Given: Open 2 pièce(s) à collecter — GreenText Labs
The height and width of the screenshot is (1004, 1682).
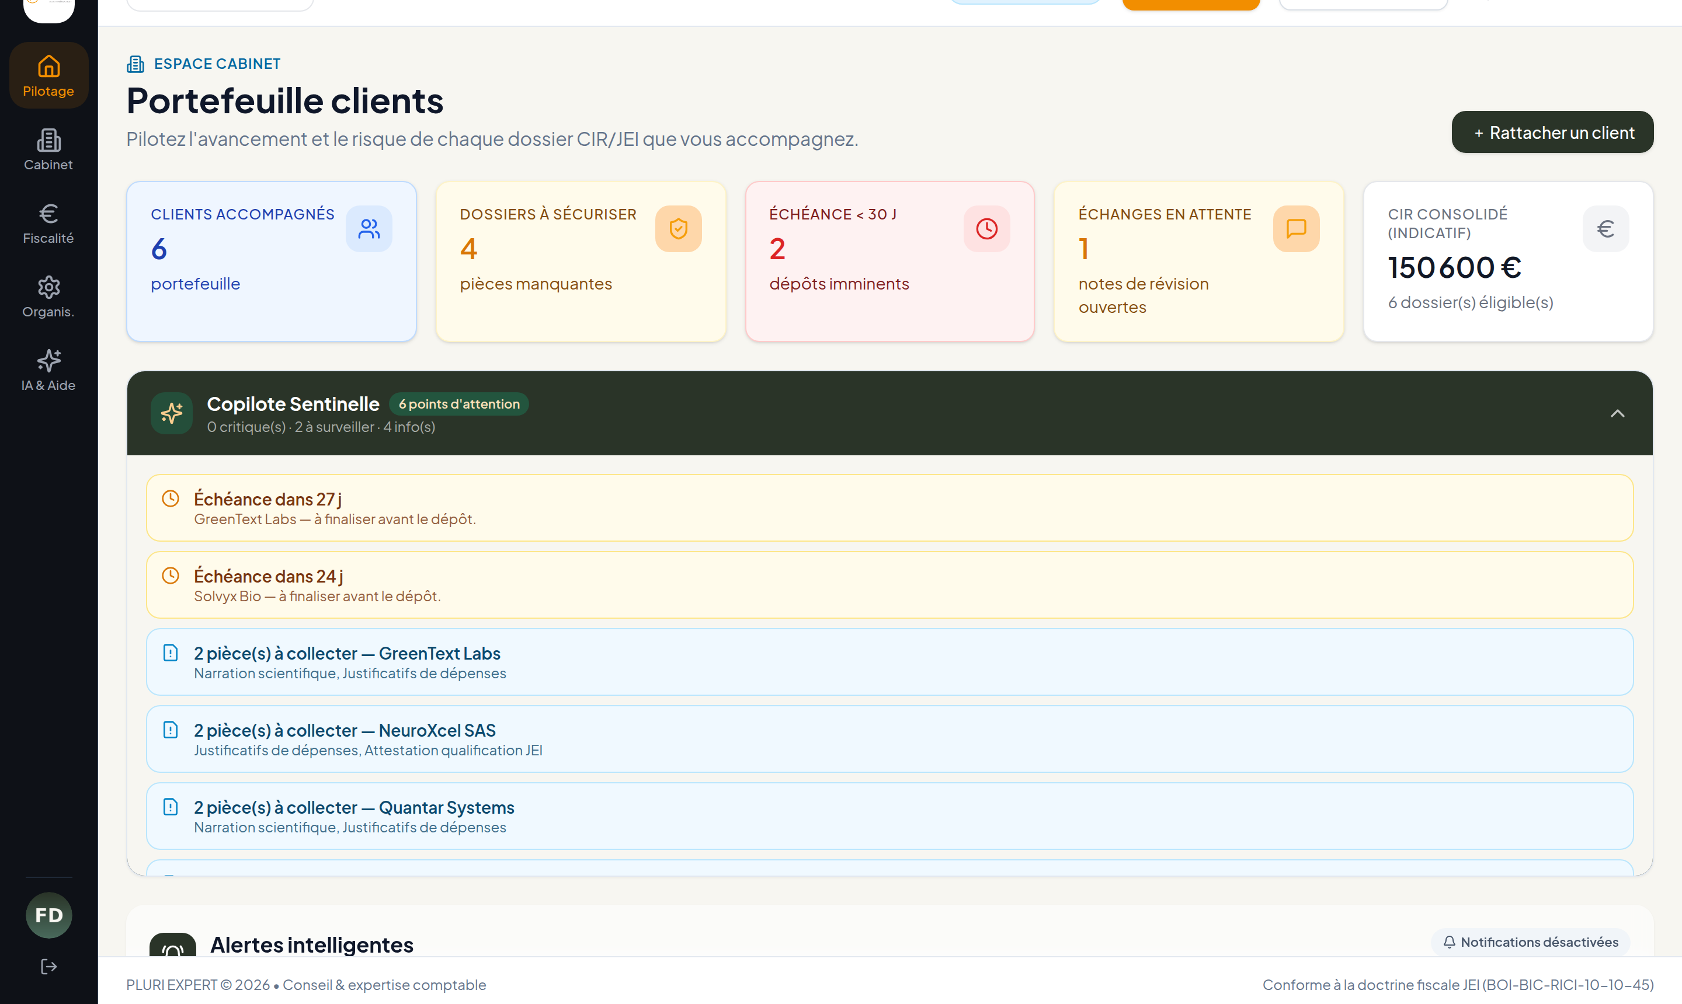Looking at the screenshot, I should (x=889, y=663).
